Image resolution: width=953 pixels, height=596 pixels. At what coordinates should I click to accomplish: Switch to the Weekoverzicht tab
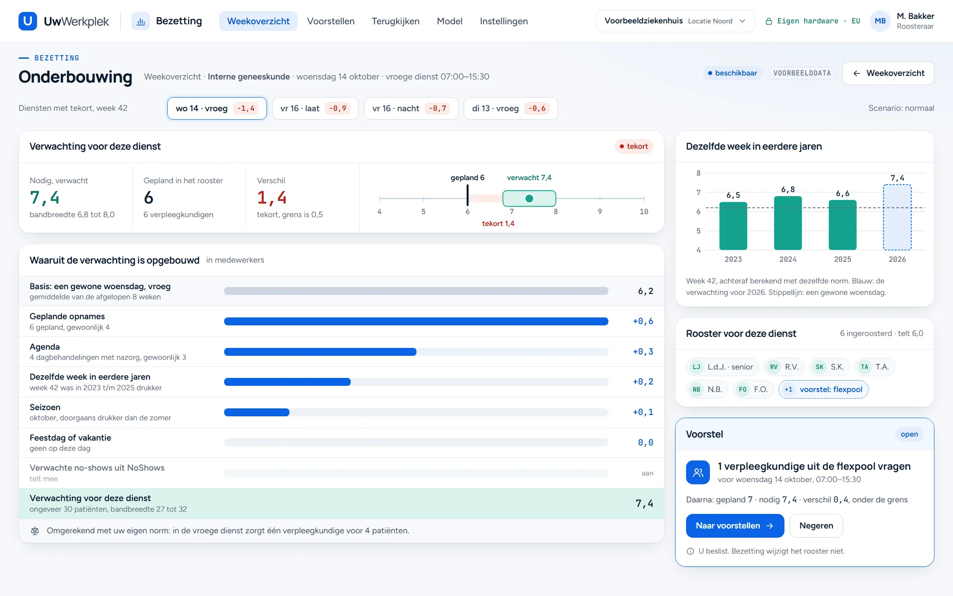[x=258, y=21]
